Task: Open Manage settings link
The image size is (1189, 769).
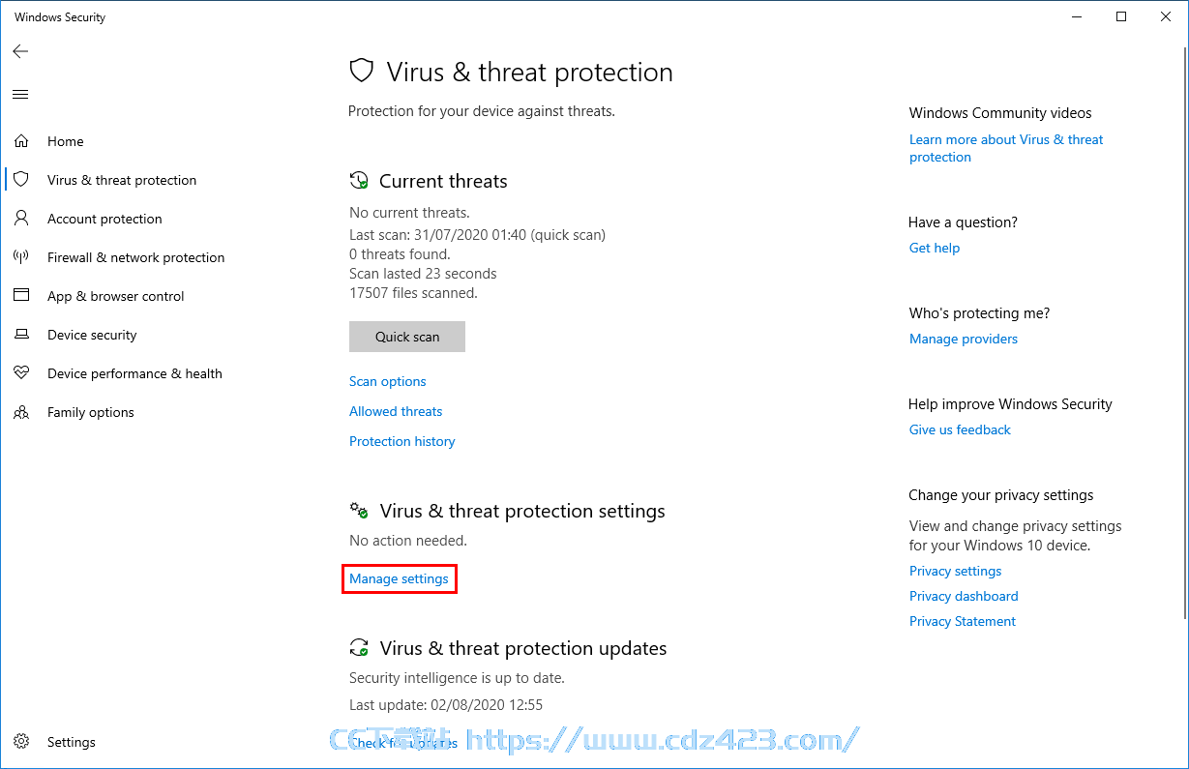Action: (x=399, y=578)
